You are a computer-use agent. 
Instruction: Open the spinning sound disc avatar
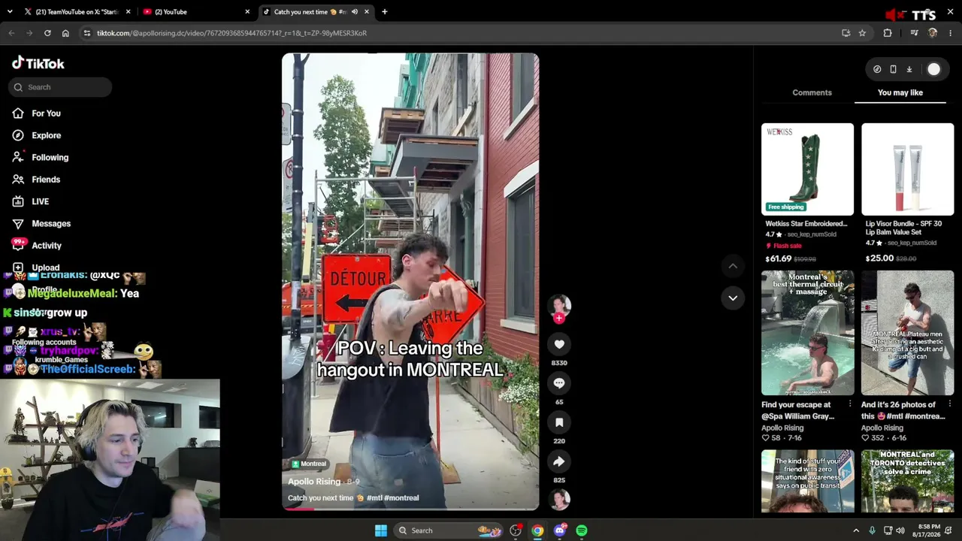(560, 500)
